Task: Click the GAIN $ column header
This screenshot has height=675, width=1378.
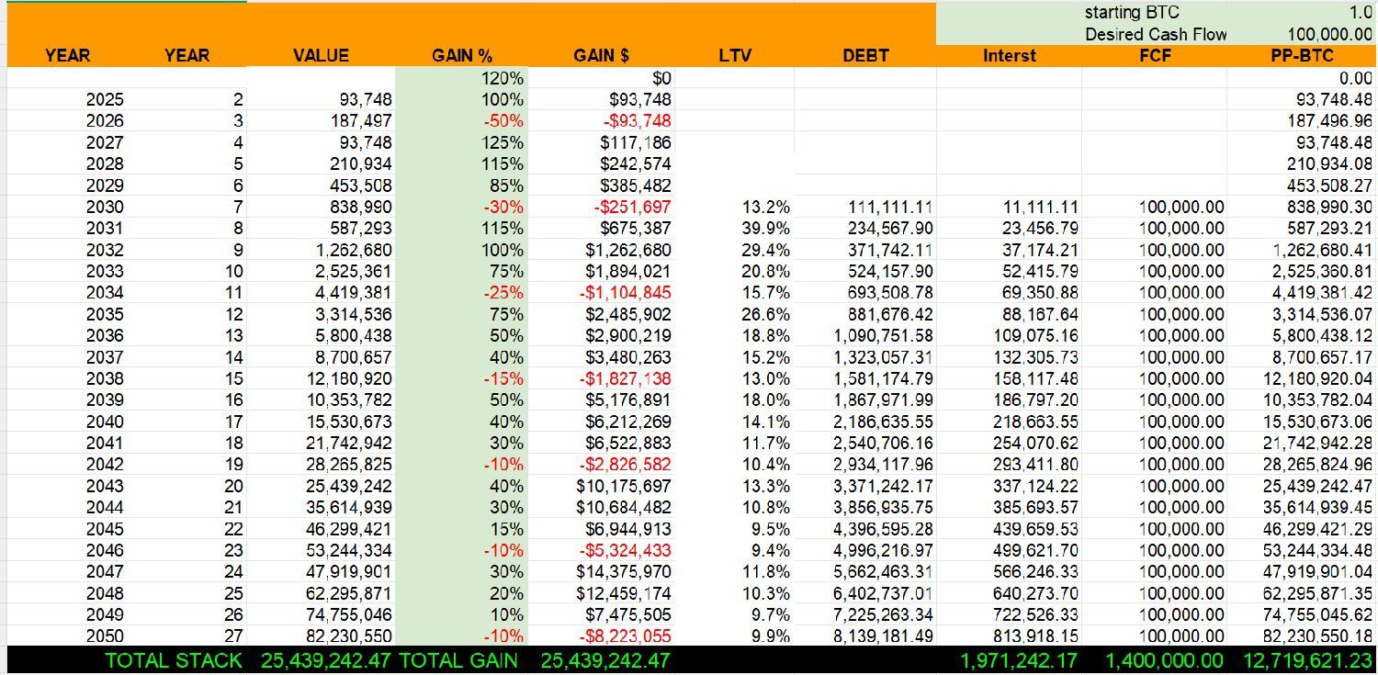Action: pyautogui.click(x=601, y=56)
